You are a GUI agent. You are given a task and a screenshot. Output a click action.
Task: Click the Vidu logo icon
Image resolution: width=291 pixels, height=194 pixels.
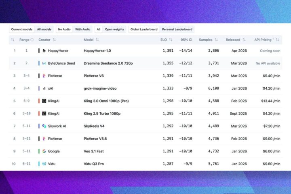(44, 164)
